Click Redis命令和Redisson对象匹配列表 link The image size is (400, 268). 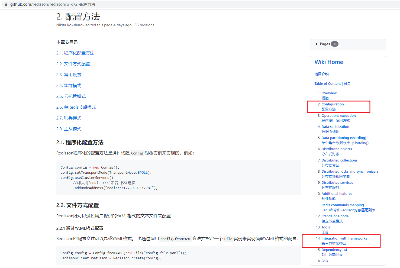(349, 210)
